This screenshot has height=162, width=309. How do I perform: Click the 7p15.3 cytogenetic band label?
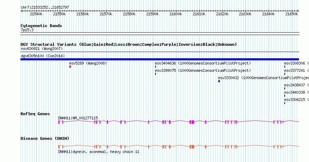pos(27,30)
